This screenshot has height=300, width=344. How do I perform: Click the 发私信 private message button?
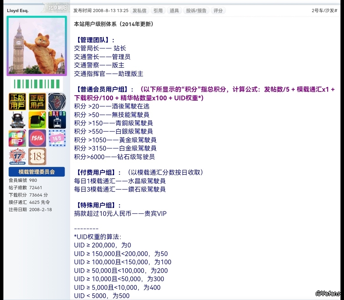(140, 11)
